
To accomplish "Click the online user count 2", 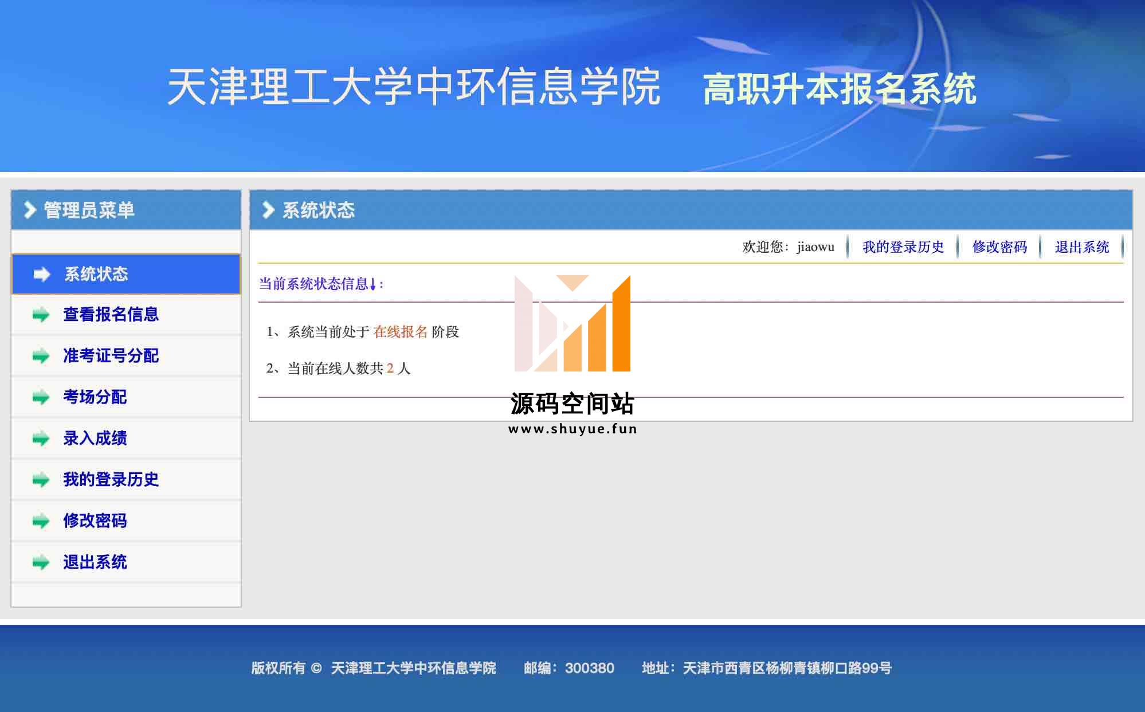I will [x=390, y=369].
